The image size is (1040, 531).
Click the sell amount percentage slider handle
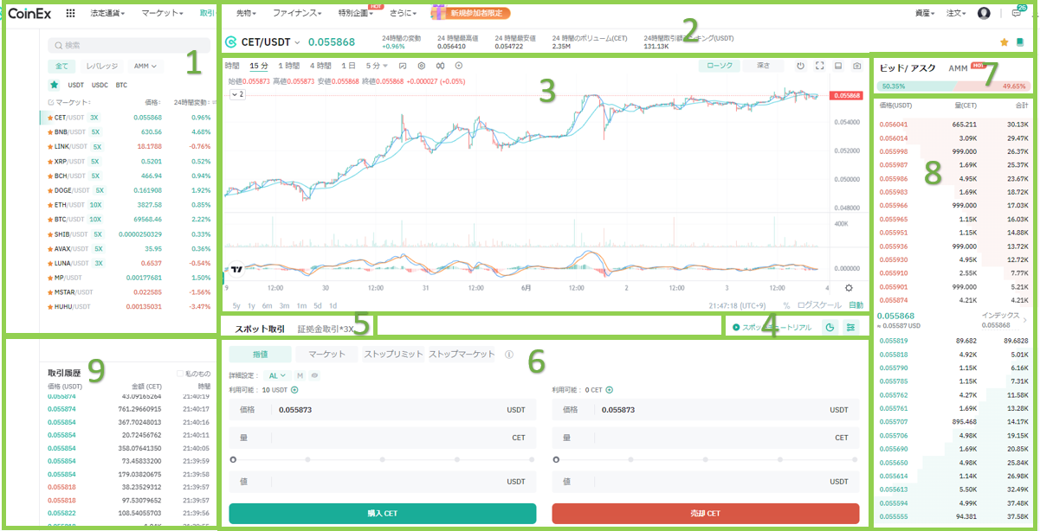(555, 459)
